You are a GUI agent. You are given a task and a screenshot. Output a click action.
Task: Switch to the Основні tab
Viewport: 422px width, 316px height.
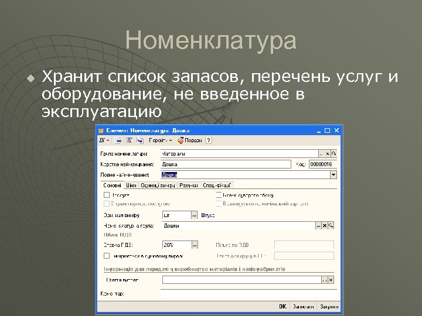point(112,186)
